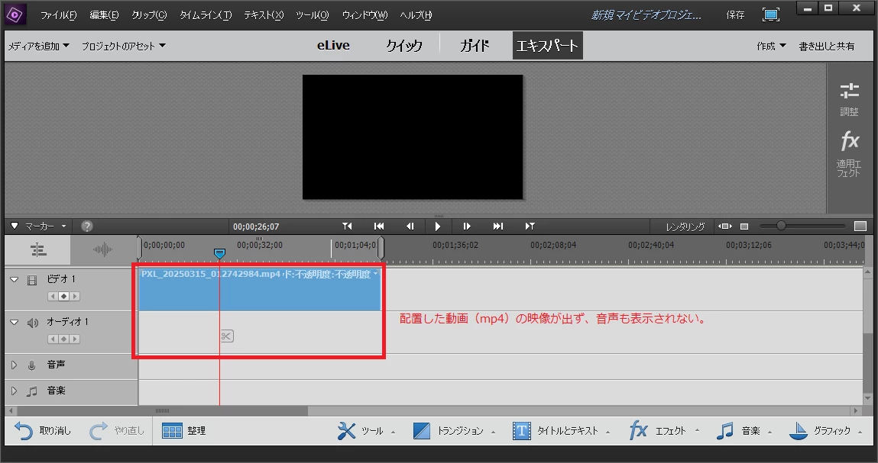This screenshot has height=463, width=878.
Task: Click the zoom in timeline icon
Action: pos(860,227)
